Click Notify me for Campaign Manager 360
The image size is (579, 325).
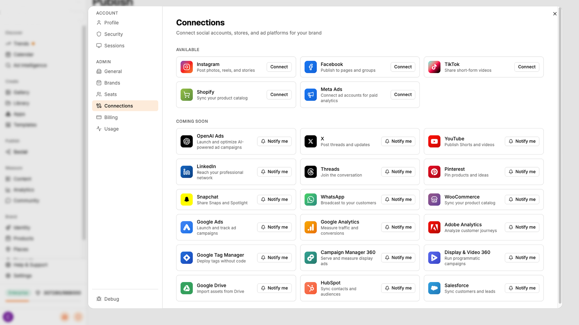point(398,258)
